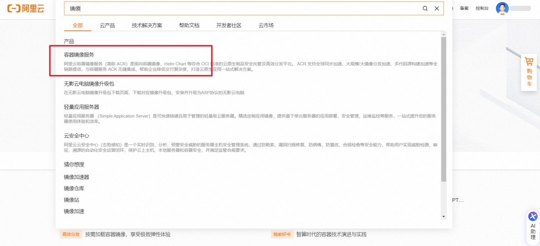The height and width of the screenshot is (246, 540).
Task: Click the 高效分发 tag
Action: 71,234
